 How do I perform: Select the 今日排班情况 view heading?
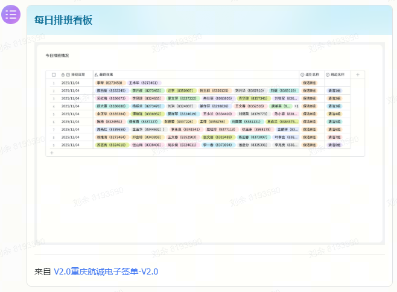tap(57, 55)
